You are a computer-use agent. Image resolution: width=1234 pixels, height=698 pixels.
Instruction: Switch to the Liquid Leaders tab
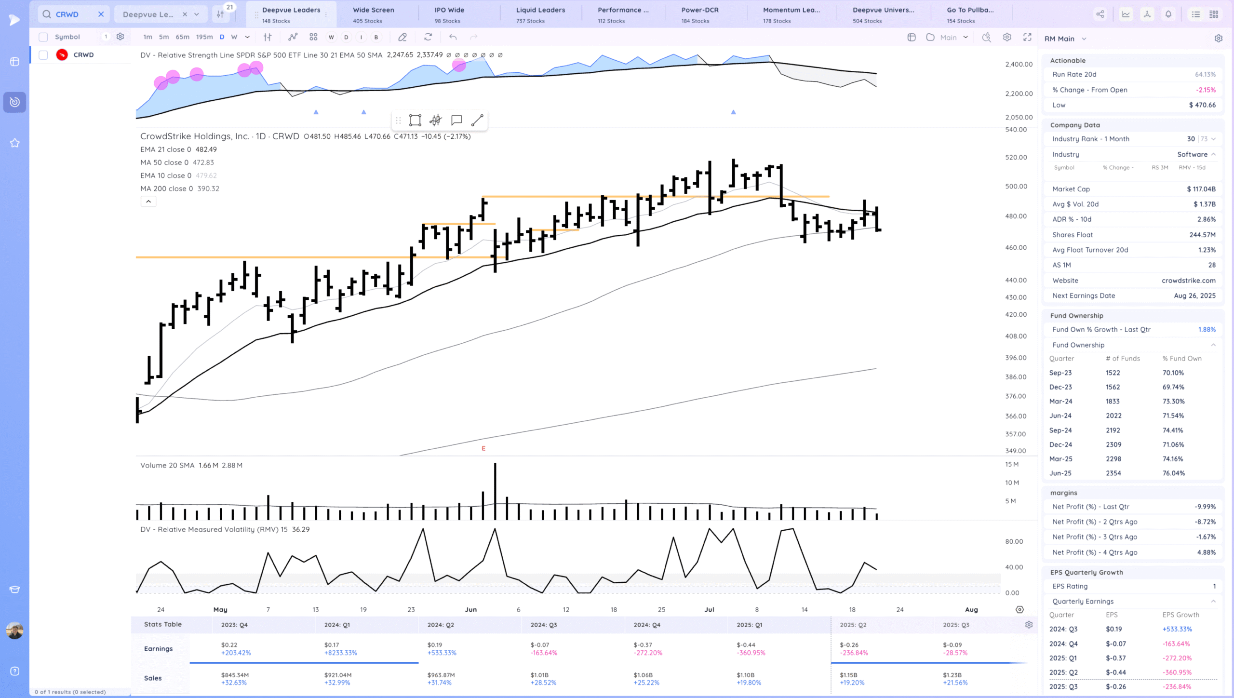540,14
